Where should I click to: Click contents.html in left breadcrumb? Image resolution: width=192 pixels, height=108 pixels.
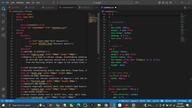(x=18, y=11)
